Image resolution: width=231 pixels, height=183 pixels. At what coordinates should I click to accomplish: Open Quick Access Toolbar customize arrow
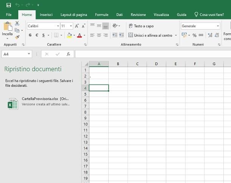38,5
